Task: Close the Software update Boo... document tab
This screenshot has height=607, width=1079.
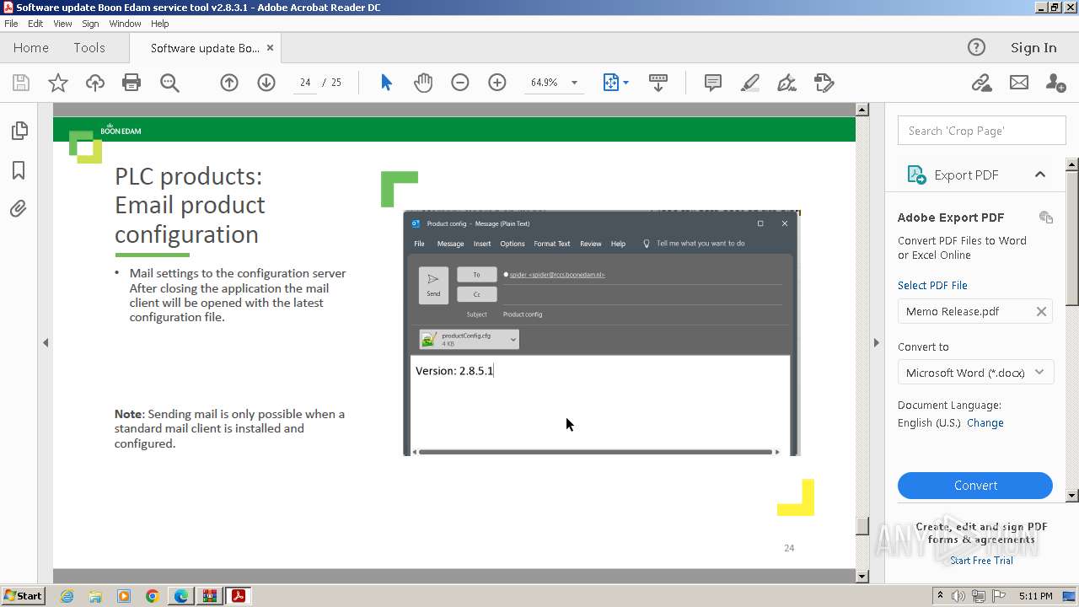Action: point(270,48)
